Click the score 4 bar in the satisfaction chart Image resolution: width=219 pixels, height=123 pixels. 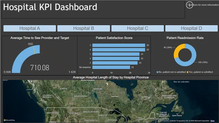[x=119, y=50]
